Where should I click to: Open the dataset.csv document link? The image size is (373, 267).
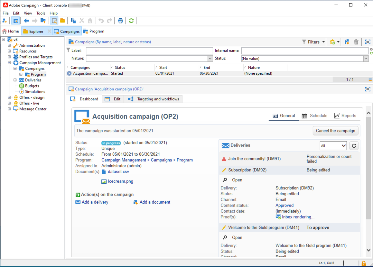point(118,172)
